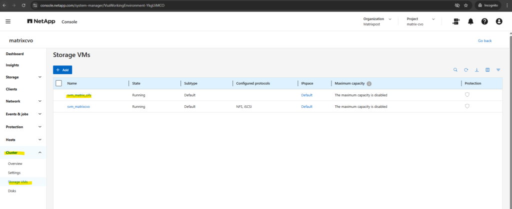Click the Maximum capacity info icon

[369, 84]
